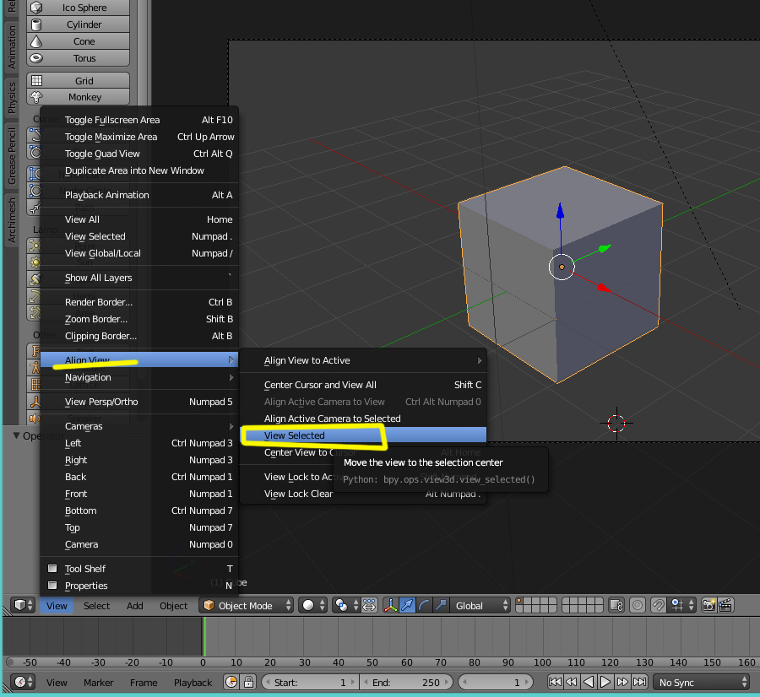Toggle Properties checkbox in View menu
760x697 pixels.
pyautogui.click(x=52, y=586)
